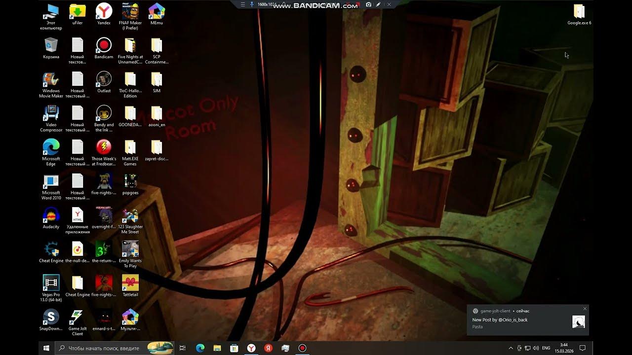Click the Bandicam pencil drawing tool
Viewport: 632px width, 355px height.
coord(378,4)
